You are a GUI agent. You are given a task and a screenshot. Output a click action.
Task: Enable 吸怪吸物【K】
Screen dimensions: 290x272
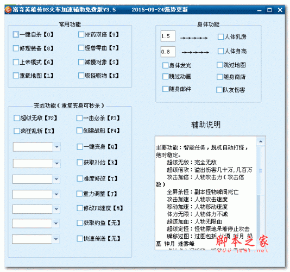(x=81, y=76)
